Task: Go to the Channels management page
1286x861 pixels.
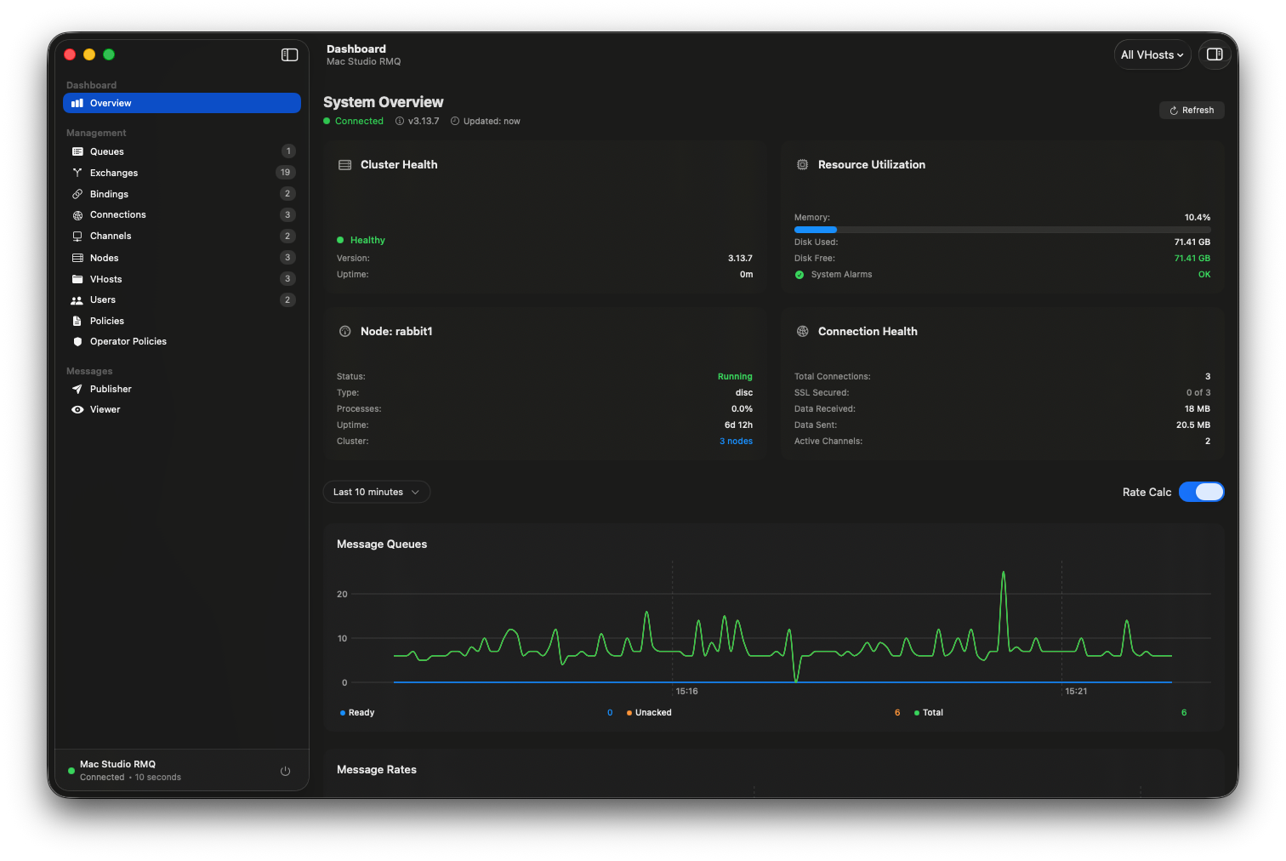Action: (111, 236)
